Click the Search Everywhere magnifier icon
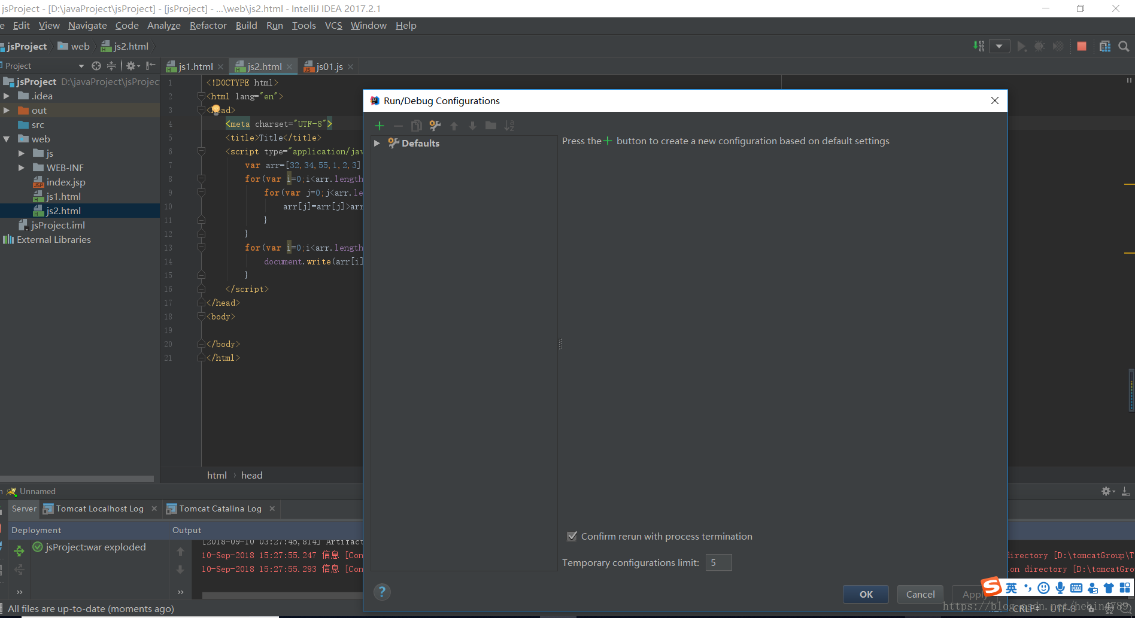Image resolution: width=1135 pixels, height=618 pixels. point(1124,46)
